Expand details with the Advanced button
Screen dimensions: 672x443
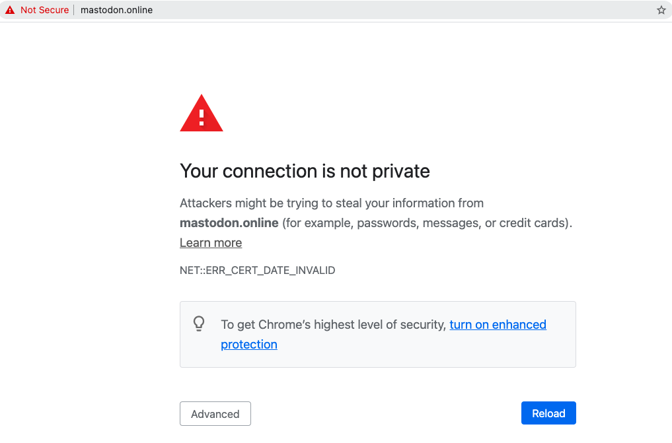click(x=215, y=414)
